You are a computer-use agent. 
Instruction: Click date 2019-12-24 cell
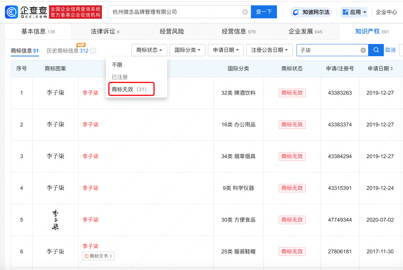[x=380, y=188]
